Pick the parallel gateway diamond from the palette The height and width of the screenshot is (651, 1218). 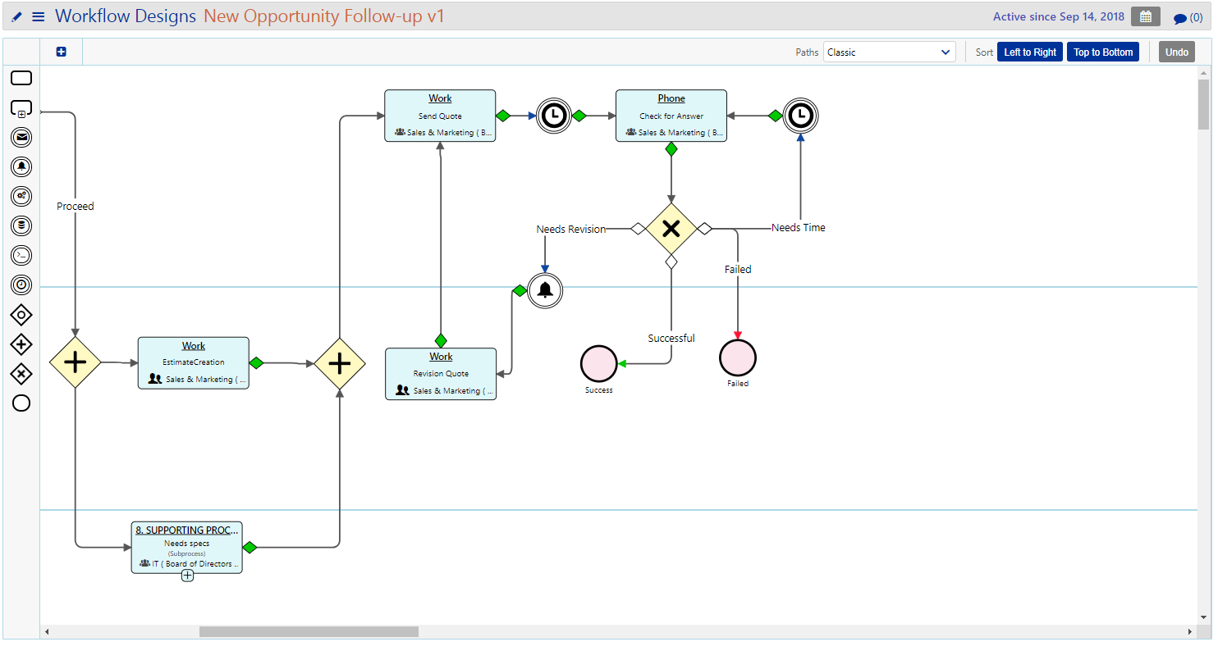21,344
